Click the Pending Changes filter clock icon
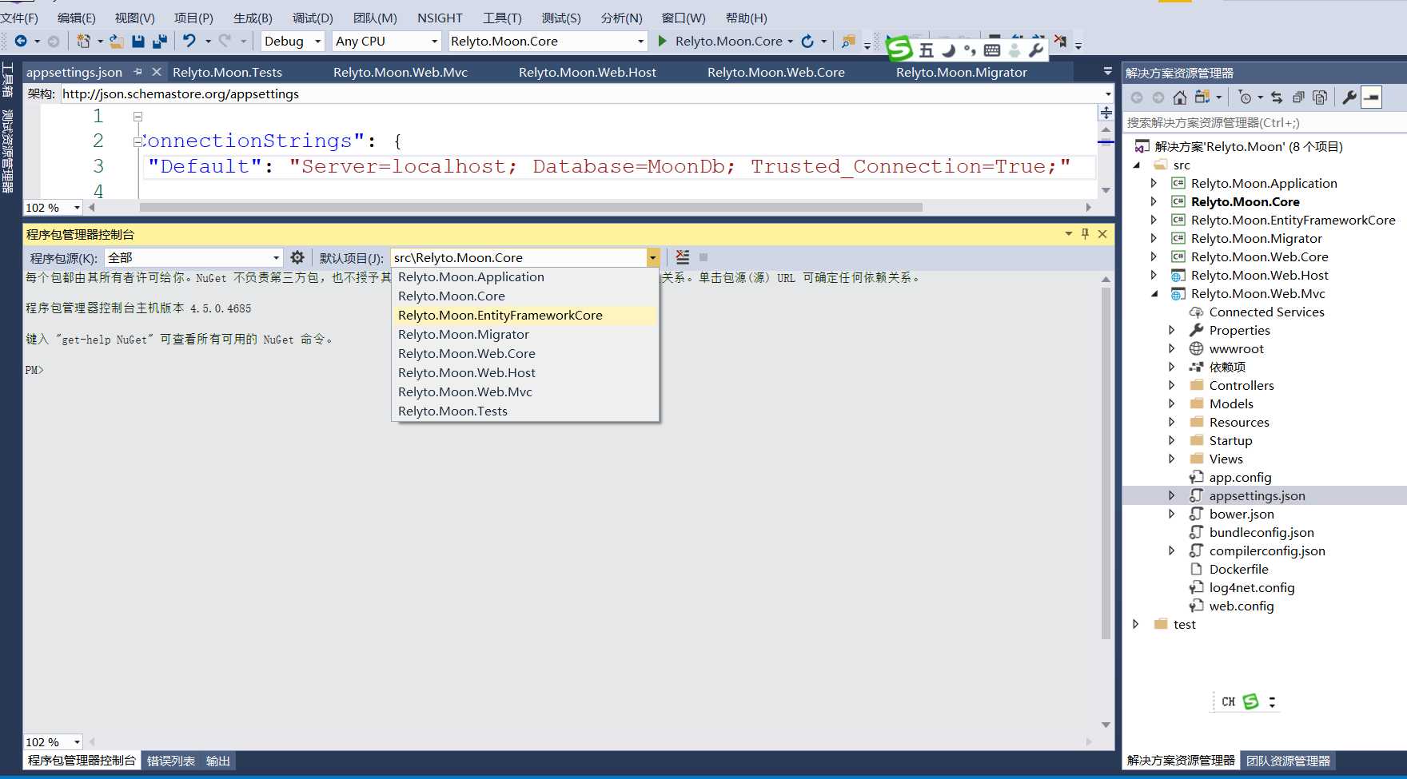1407x779 pixels. [1245, 97]
